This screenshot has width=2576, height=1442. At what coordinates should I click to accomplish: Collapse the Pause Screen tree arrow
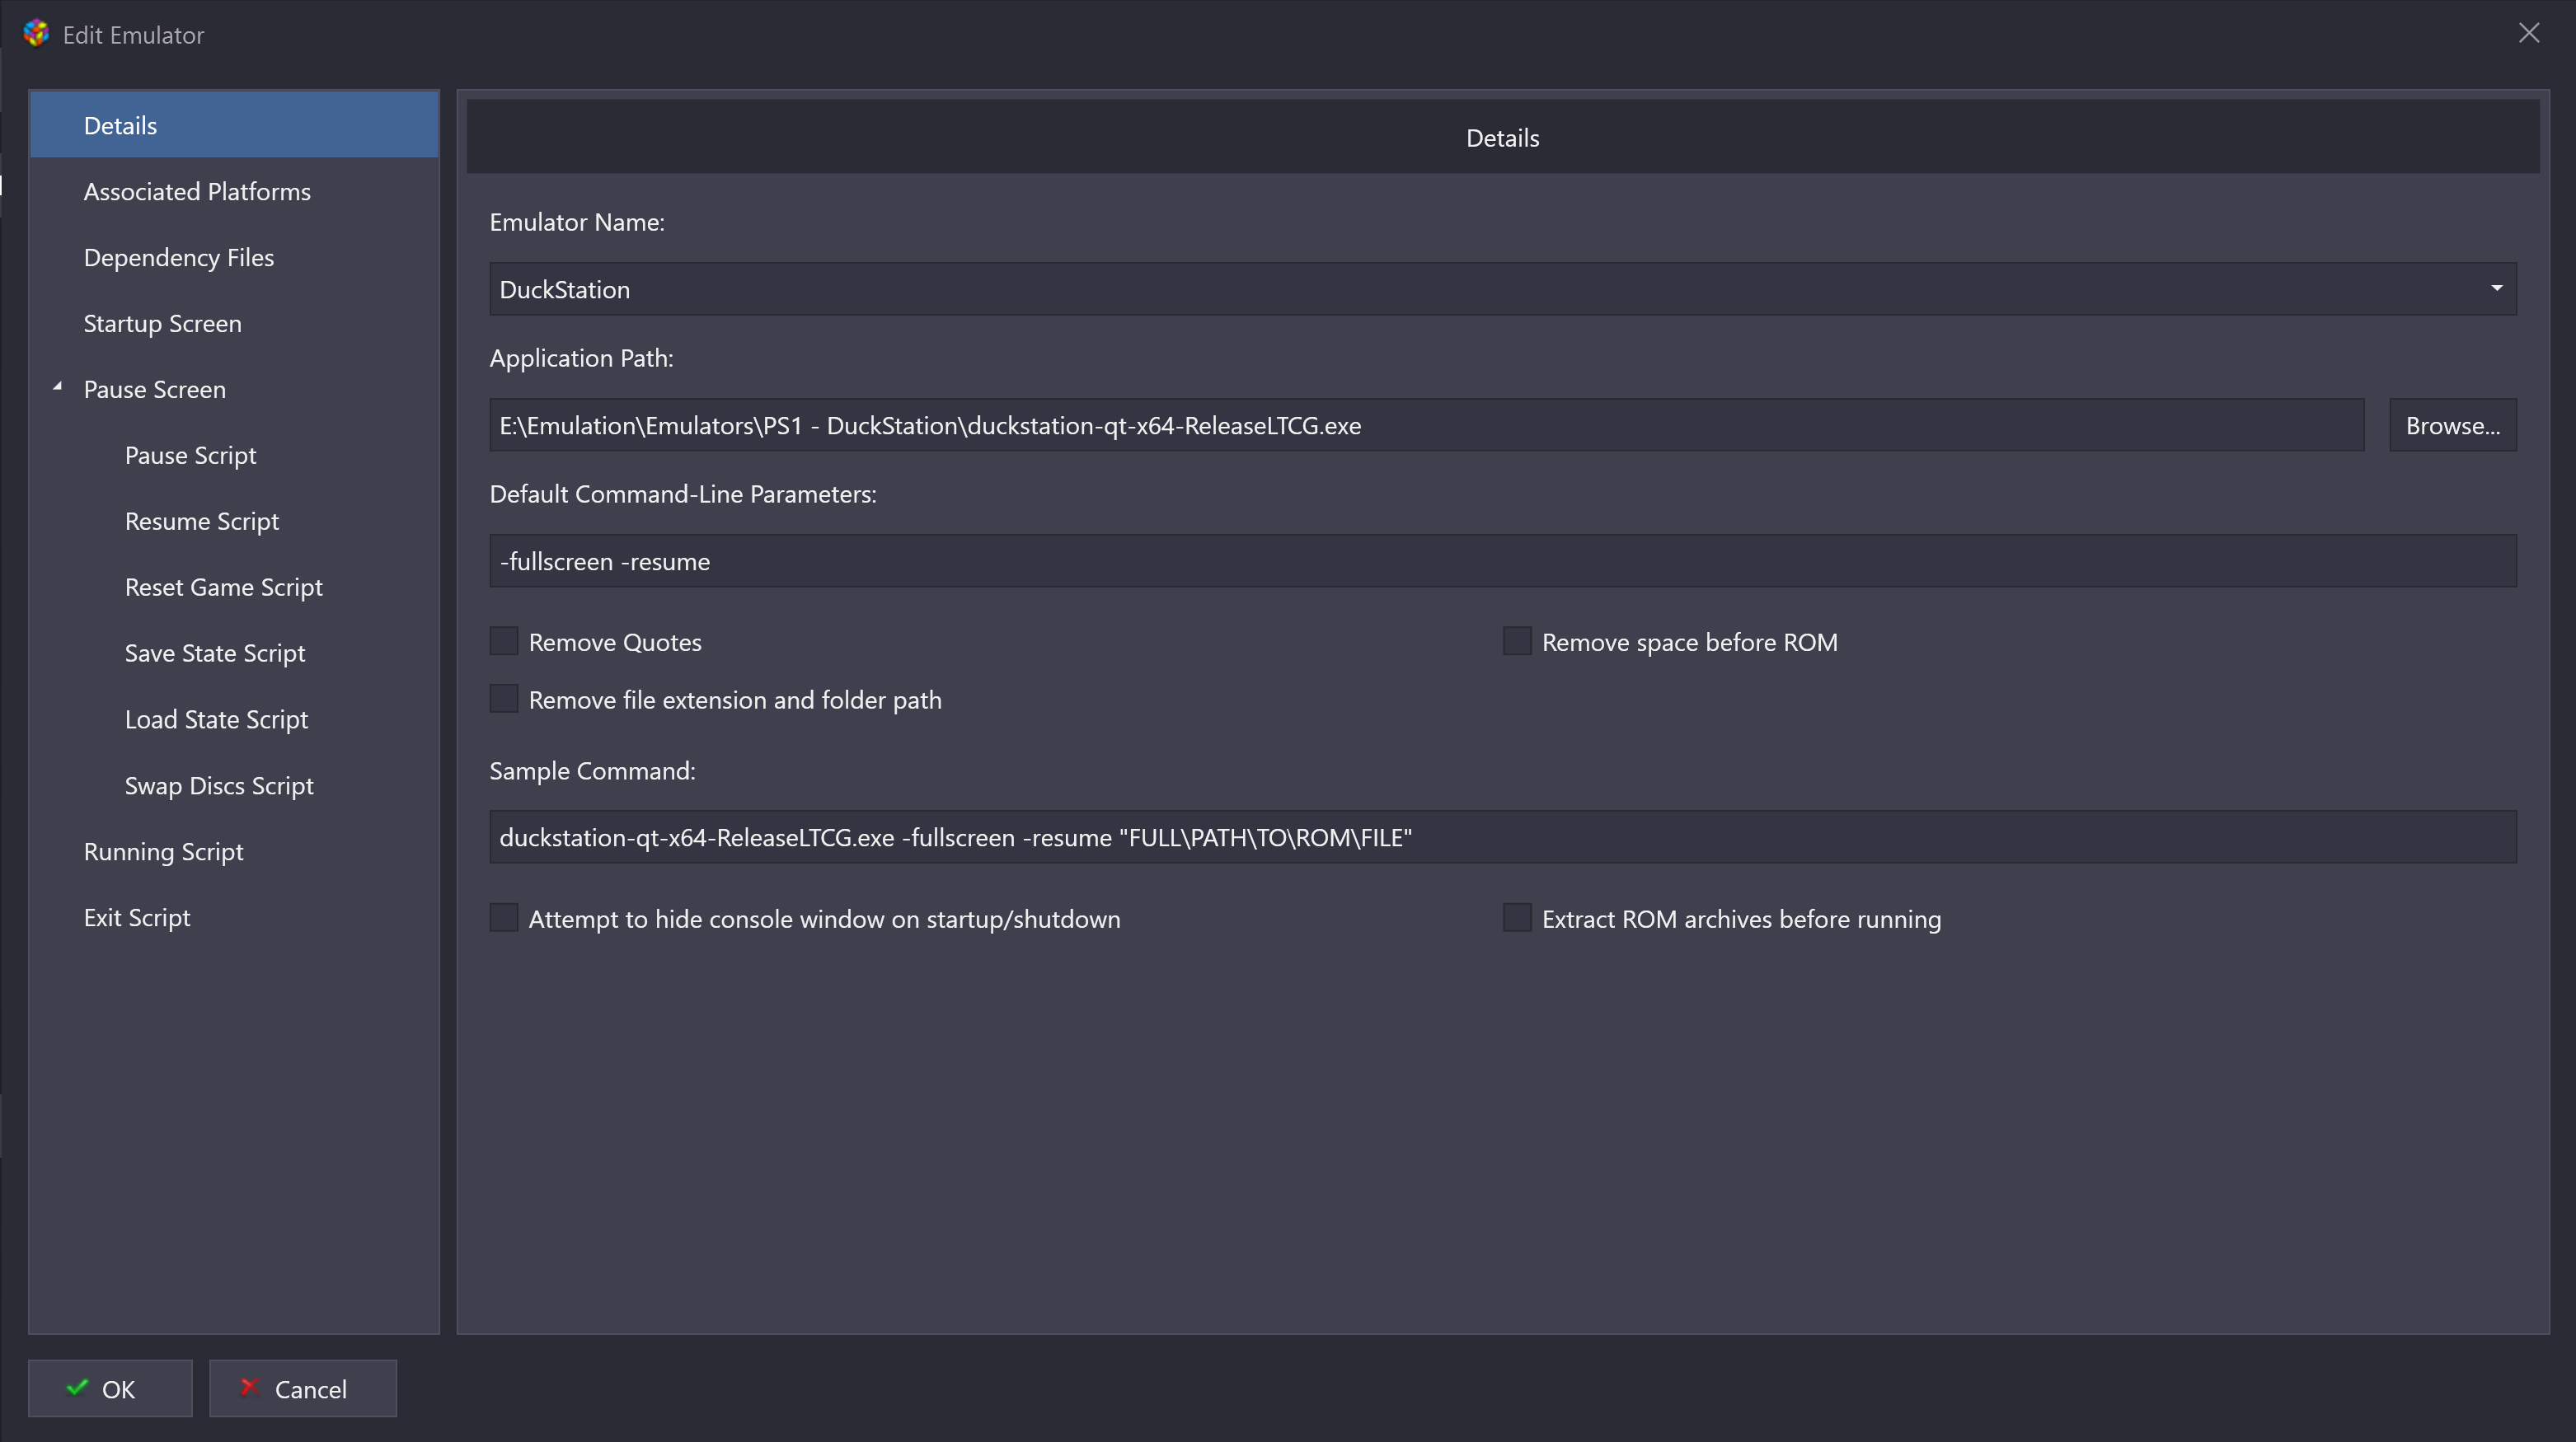click(x=57, y=386)
